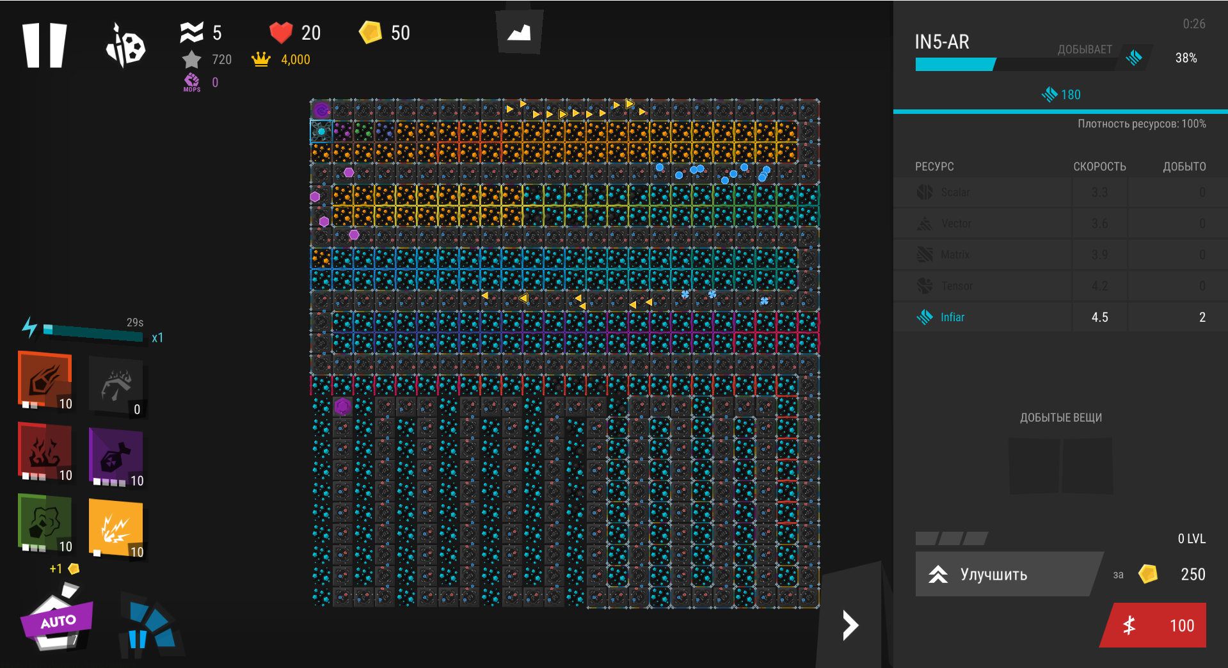Click the Matrix row icon
The width and height of the screenshot is (1228, 668).
[x=925, y=255]
